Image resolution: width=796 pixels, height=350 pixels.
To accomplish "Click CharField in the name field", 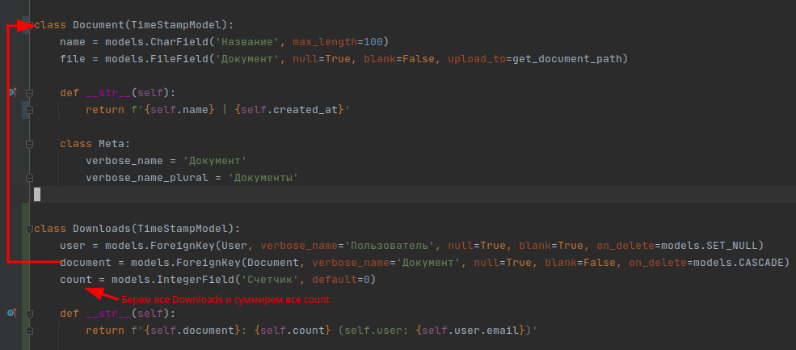I will (x=180, y=42).
